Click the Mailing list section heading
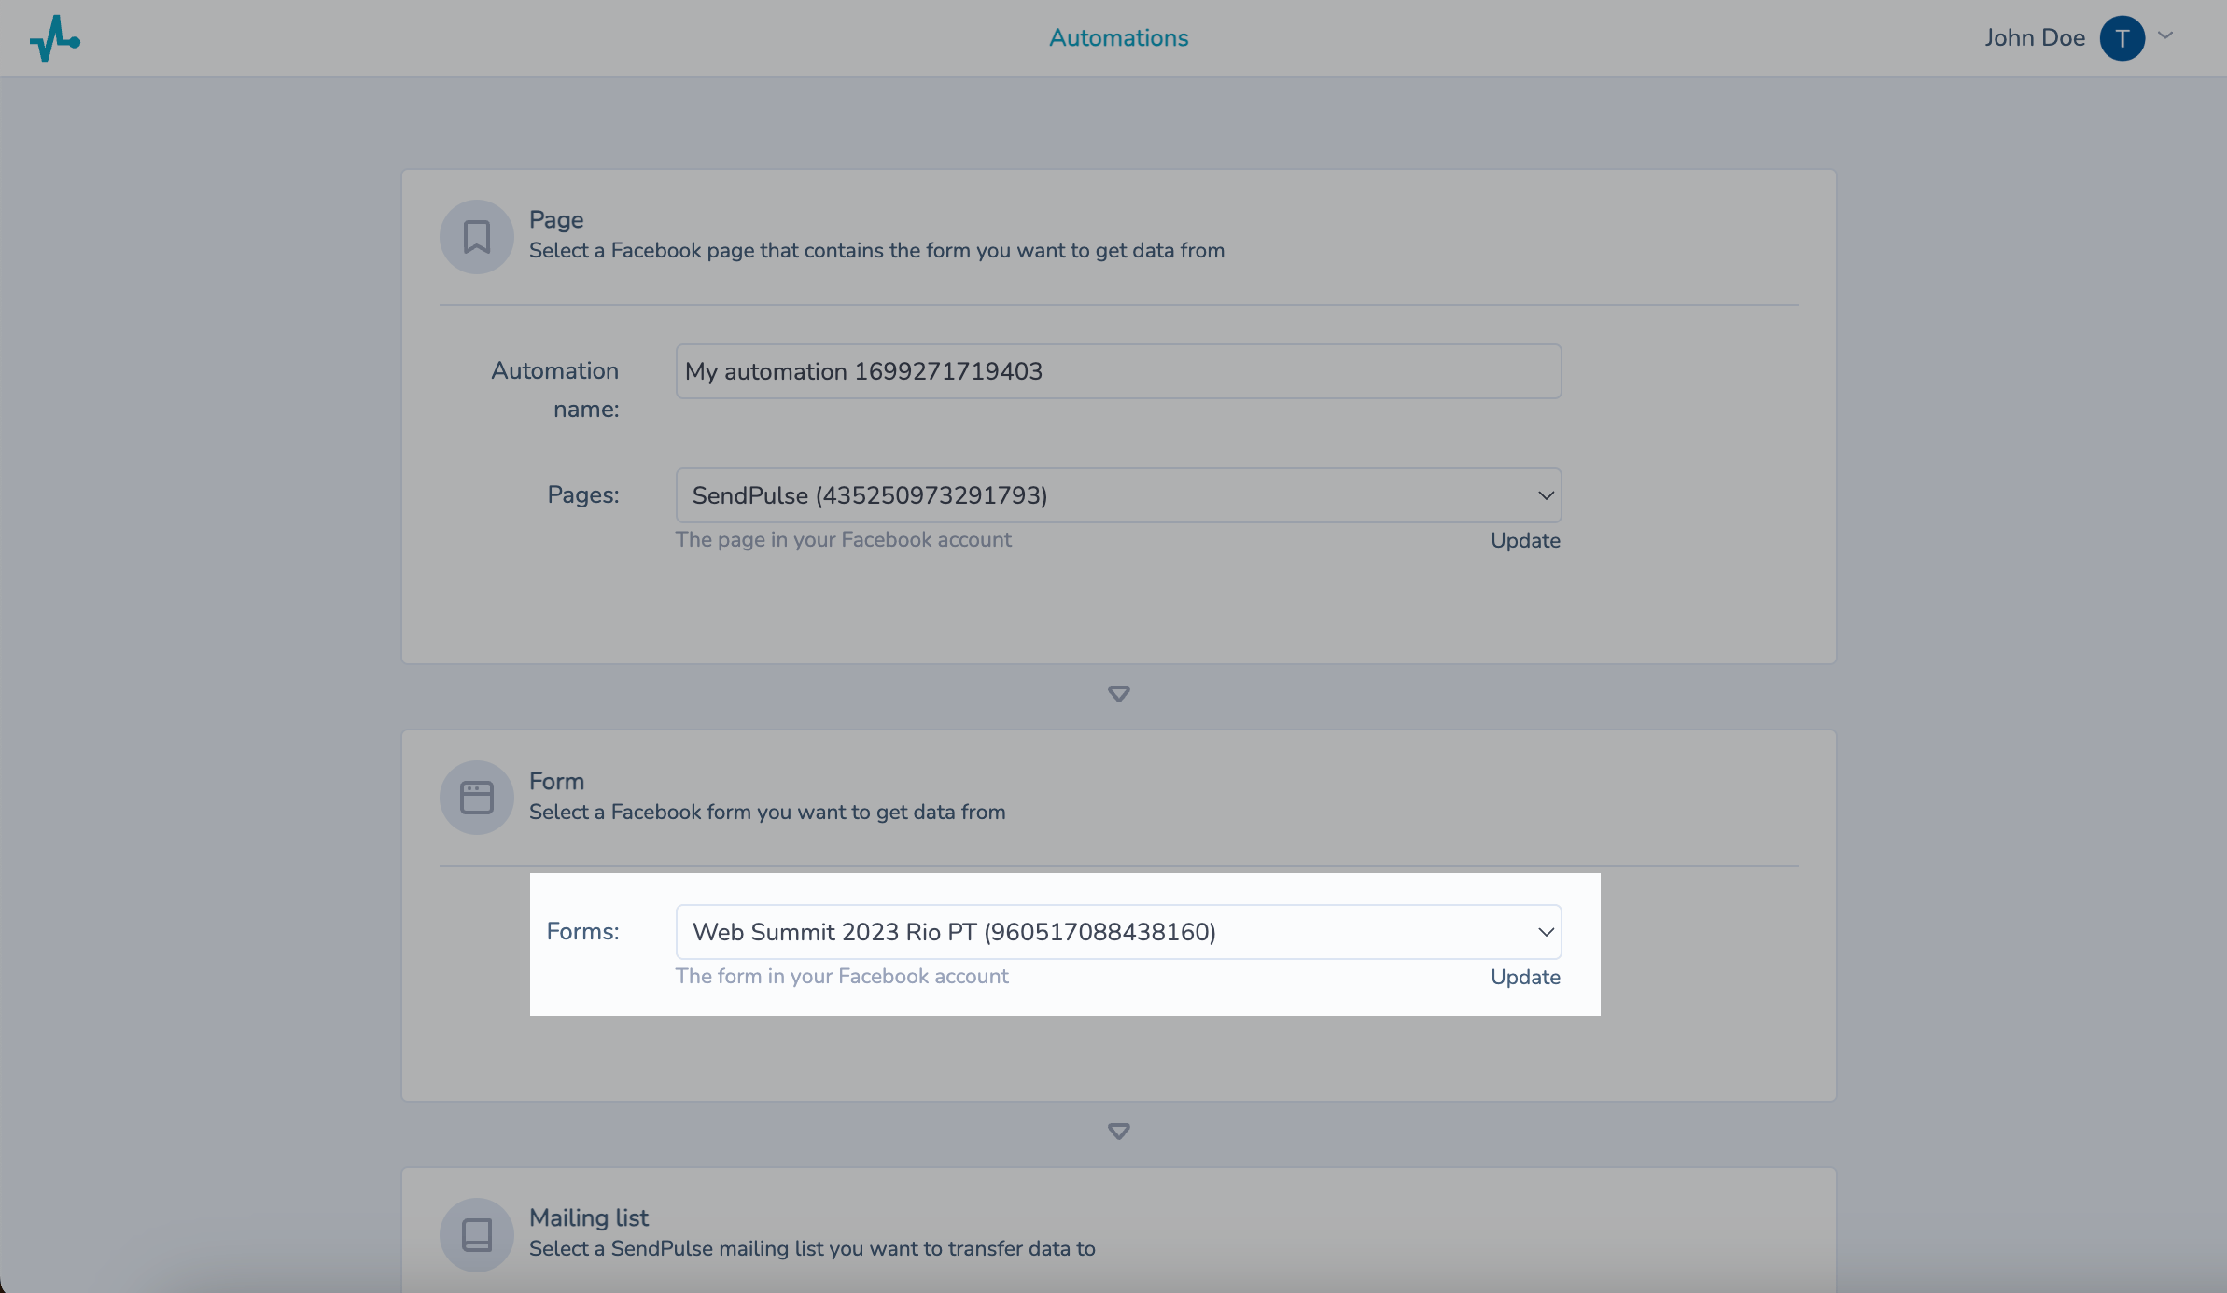Viewport: 2227px width, 1293px height. coord(588,1217)
